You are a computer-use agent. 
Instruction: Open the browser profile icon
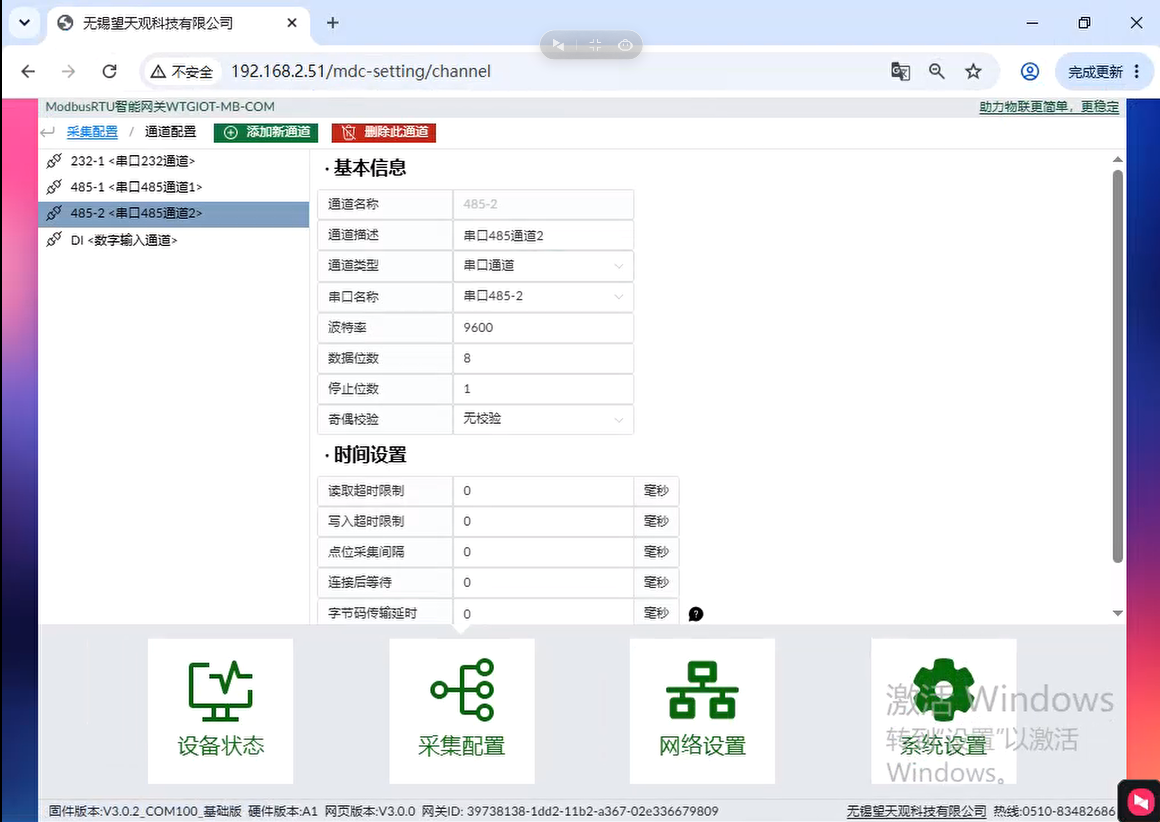click(x=1029, y=71)
